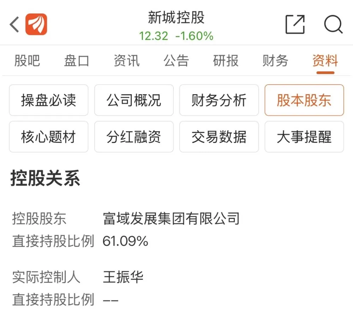353x319 pixels.
Task: Open the 核心题材 section
Action: [49, 137]
